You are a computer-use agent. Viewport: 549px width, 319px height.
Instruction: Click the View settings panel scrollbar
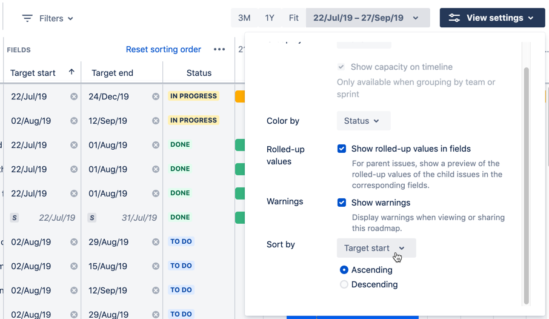click(526, 186)
